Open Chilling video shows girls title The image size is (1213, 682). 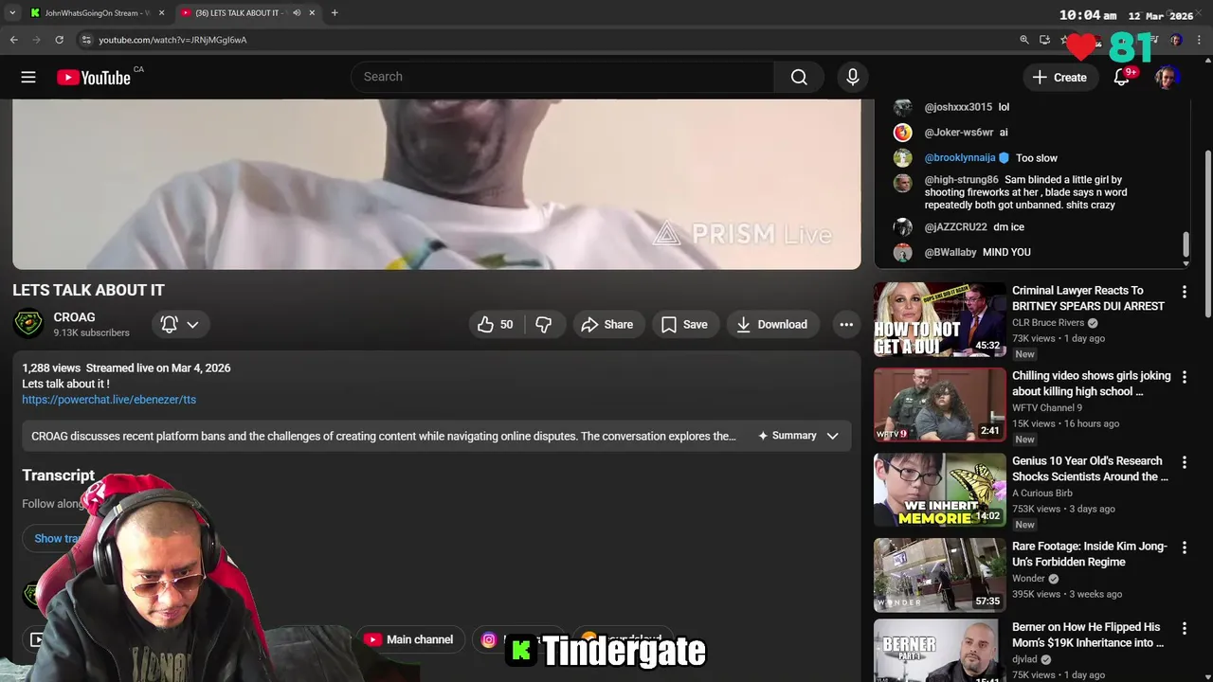1091,384
